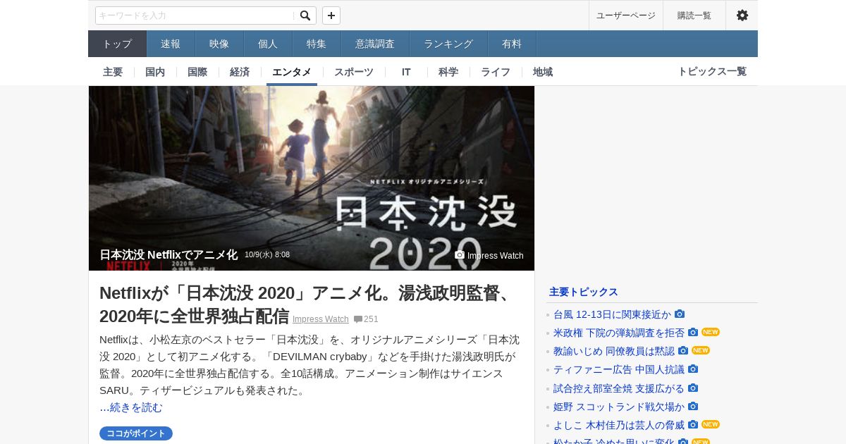Click camera icon next to 試合控え部室全焼 支援広がる
846x444 pixels.
pos(693,388)
